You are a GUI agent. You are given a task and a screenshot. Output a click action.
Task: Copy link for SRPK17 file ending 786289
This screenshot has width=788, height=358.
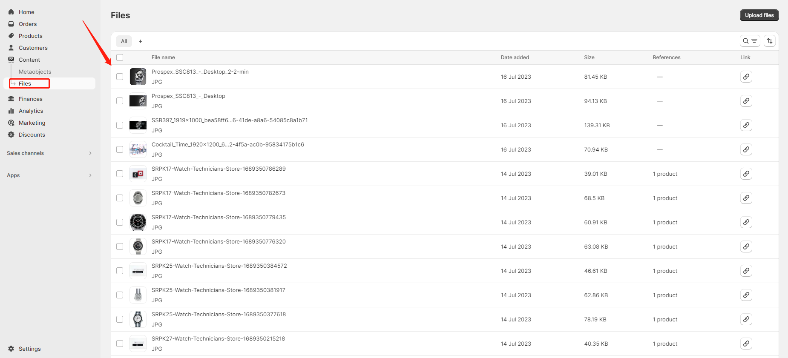pos(746,174)
